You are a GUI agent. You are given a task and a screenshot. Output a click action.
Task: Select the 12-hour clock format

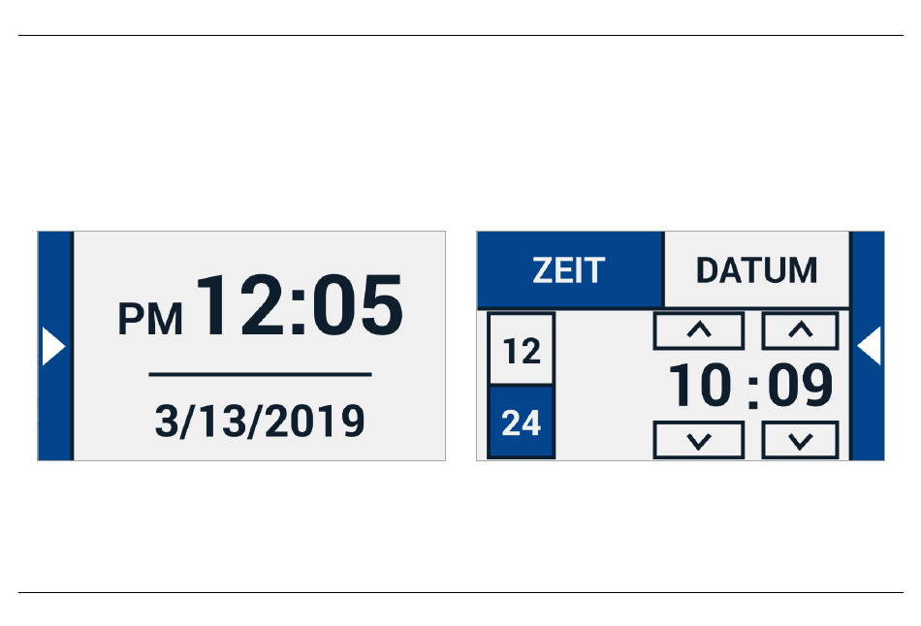coord(522,349)
